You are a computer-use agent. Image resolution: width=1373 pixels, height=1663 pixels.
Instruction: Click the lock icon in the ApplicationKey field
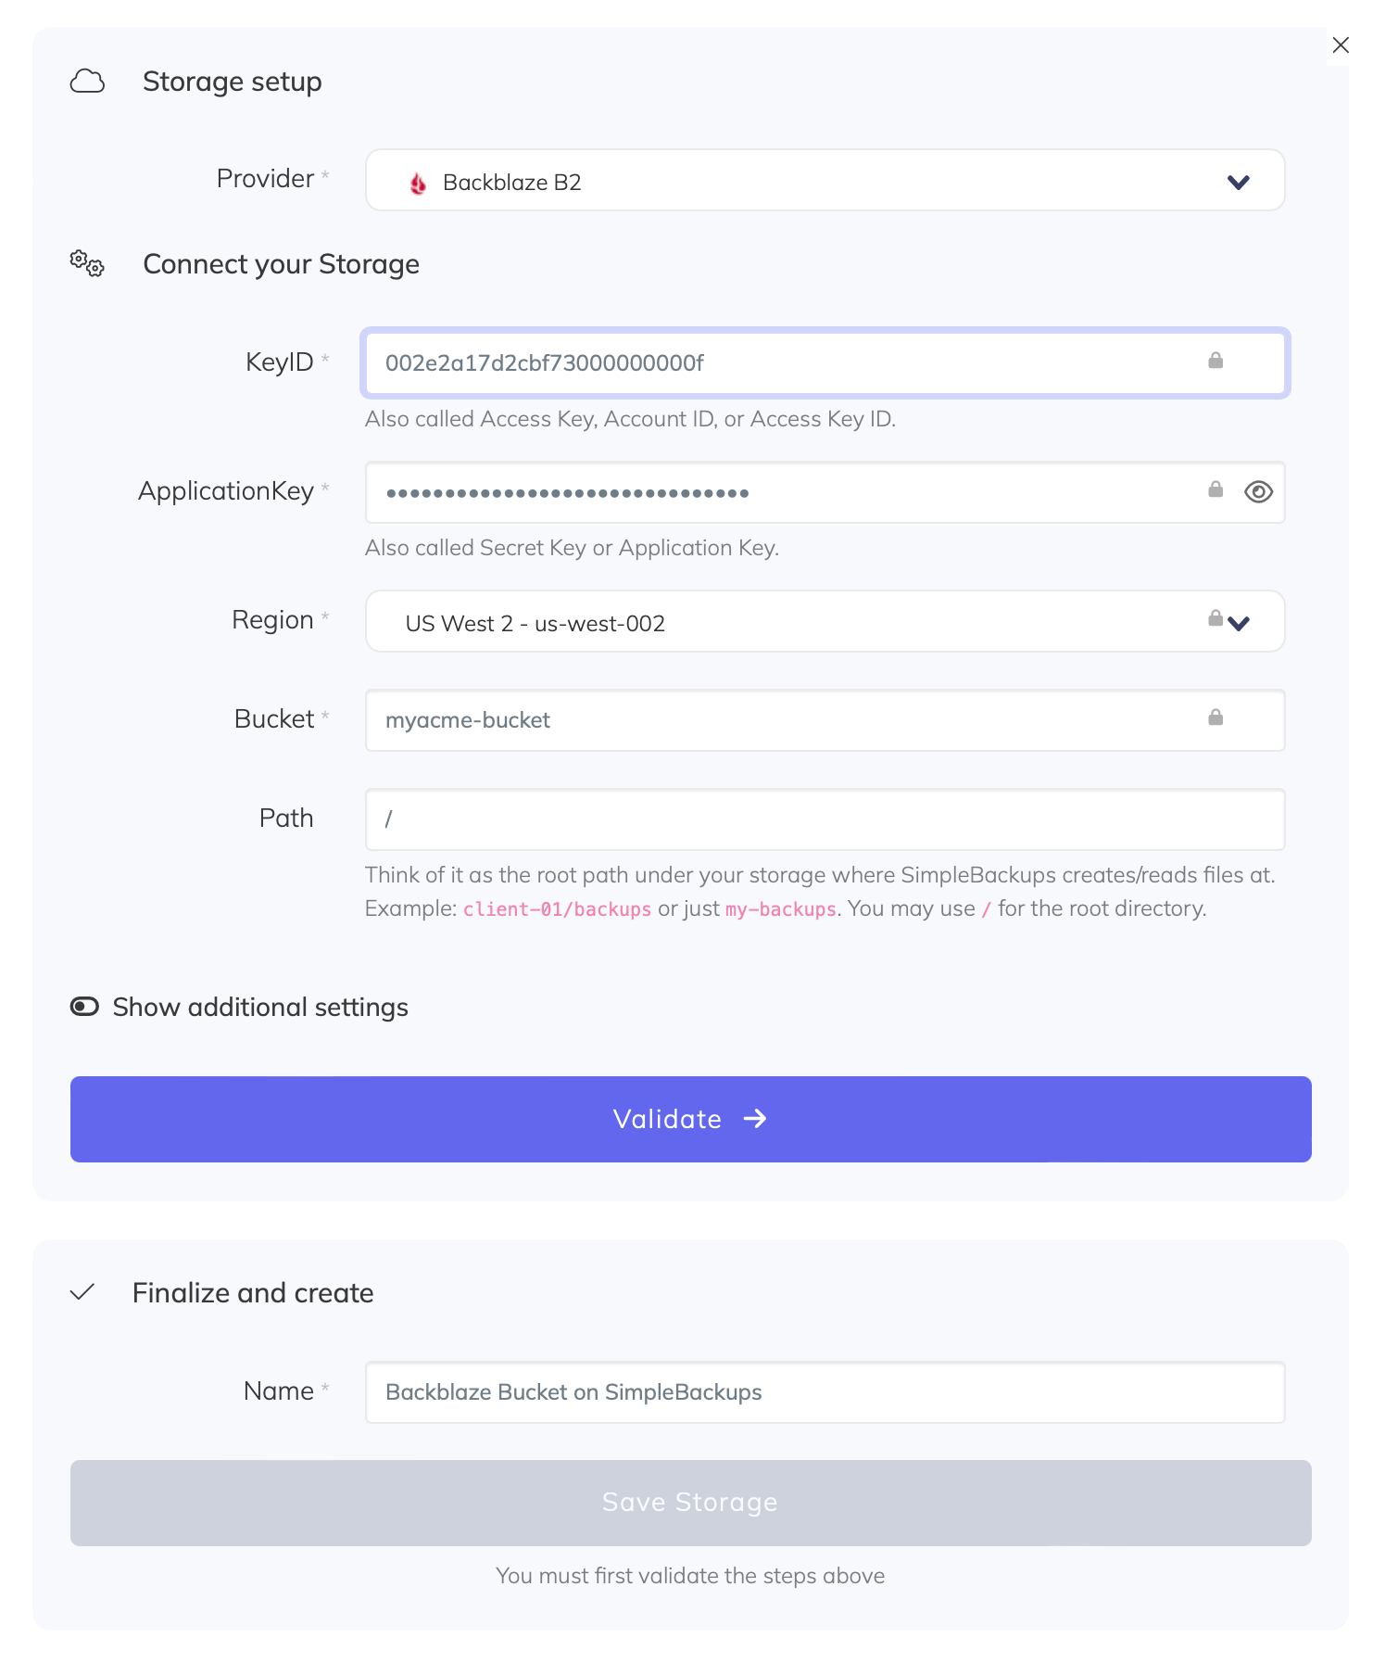pos(1214,491)
